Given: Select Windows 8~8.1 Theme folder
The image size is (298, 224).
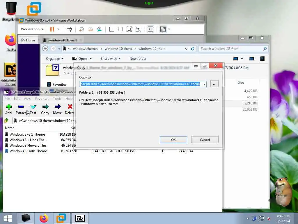Looking at the screenshot, I should [27, 134].
